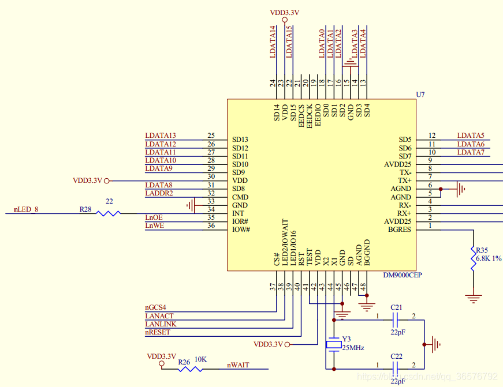Select the 6.8K 1% resistor value
The image size is (503, 387).
point(489,258)
